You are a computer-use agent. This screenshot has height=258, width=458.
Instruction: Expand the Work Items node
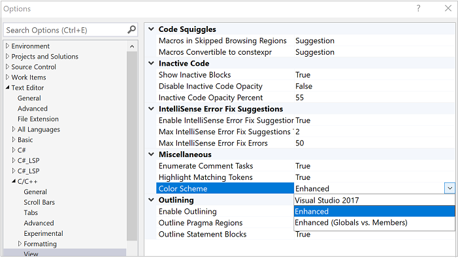(x=8, y=77)
